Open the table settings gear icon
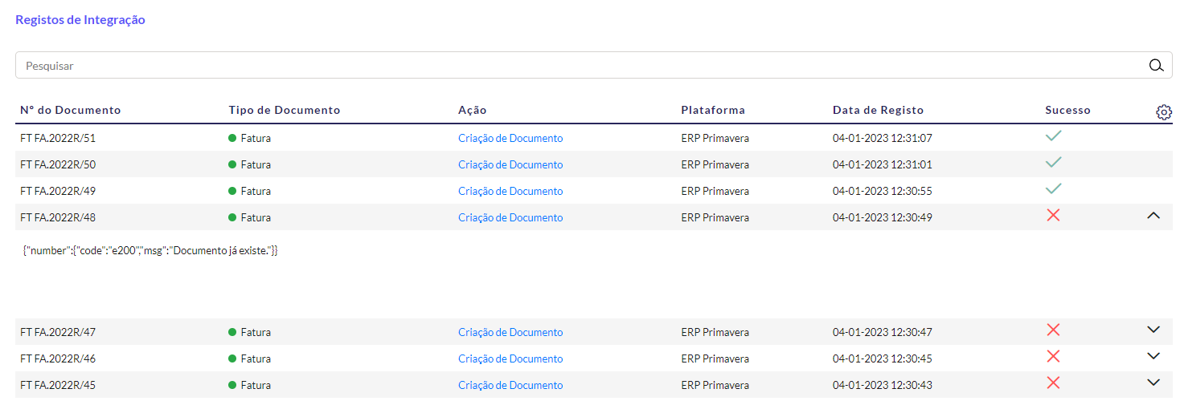Viewport: 1180px width, 401px height. click(1163, 112)
